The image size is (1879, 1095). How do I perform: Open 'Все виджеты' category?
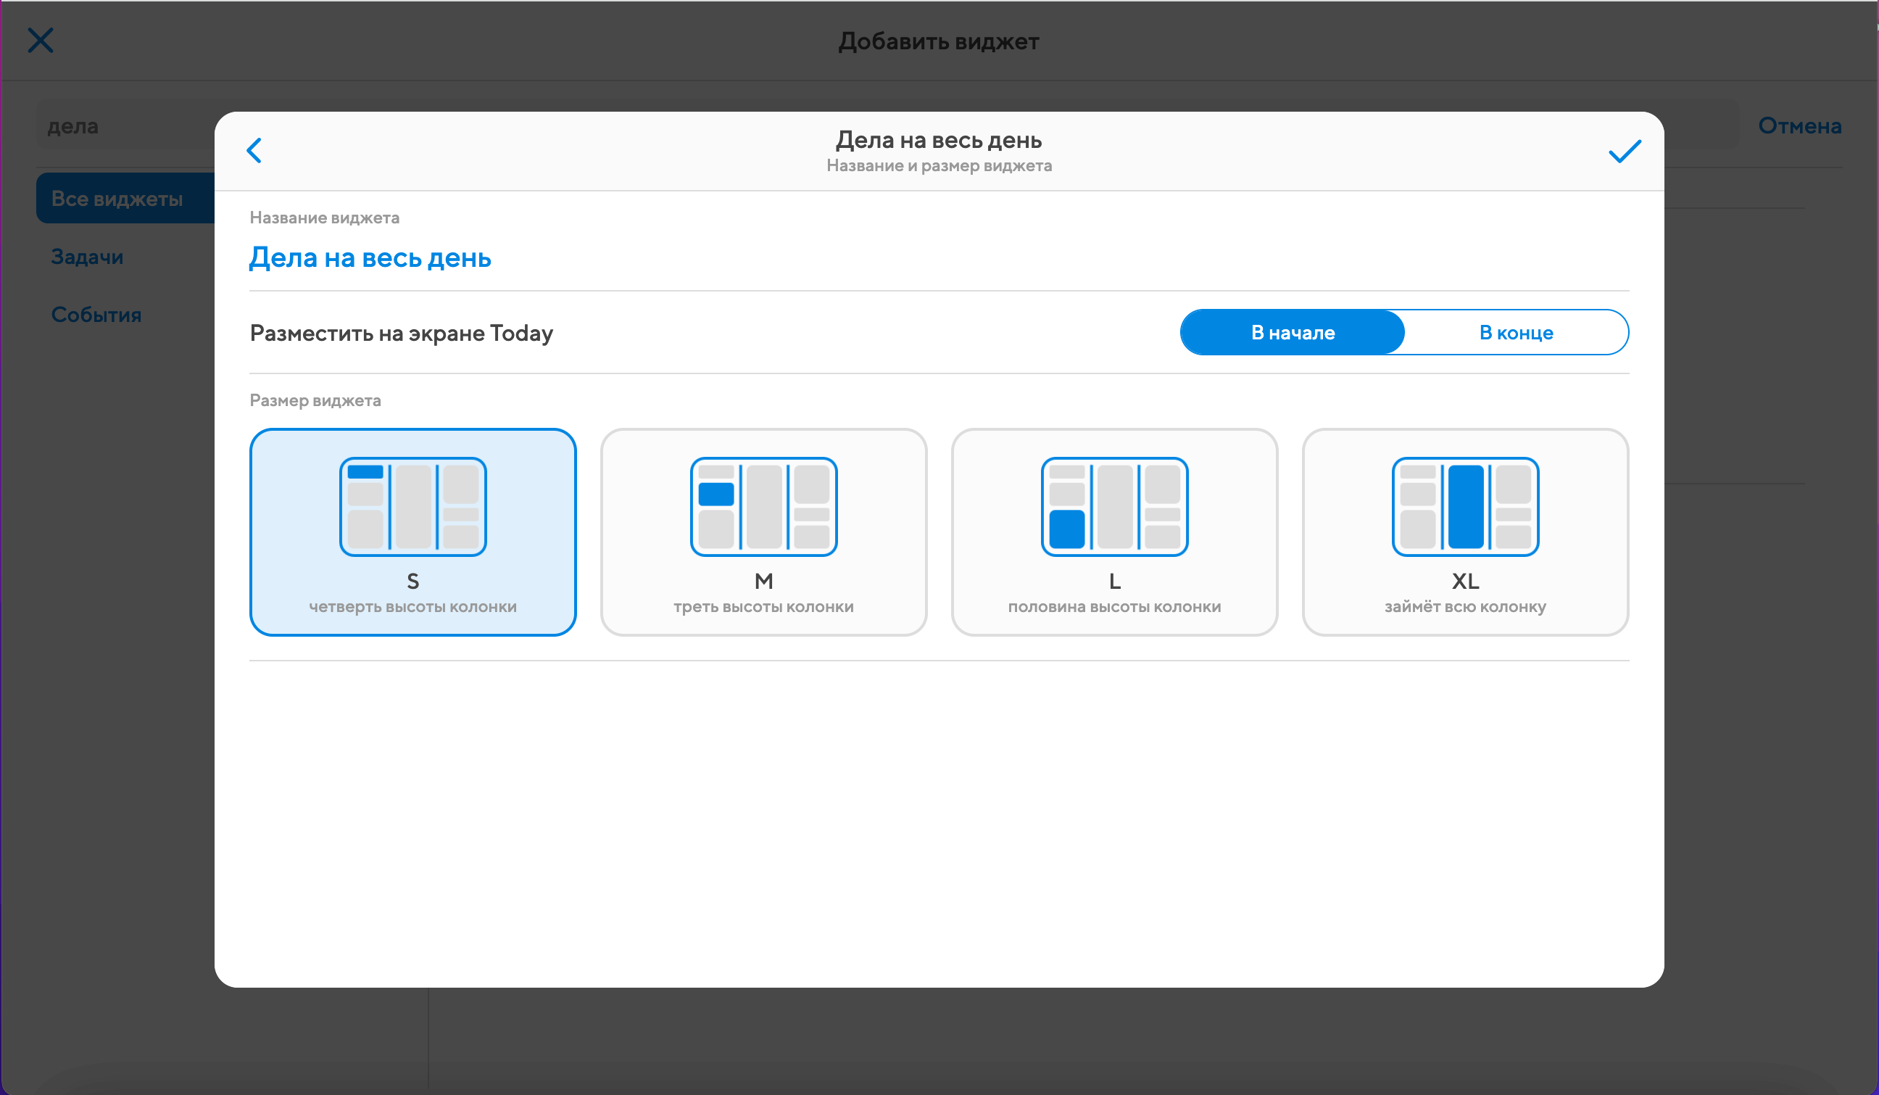tap(117, 199)
